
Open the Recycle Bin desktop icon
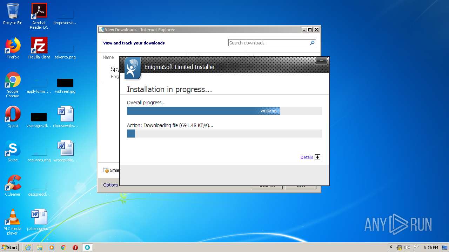[13, 14]
